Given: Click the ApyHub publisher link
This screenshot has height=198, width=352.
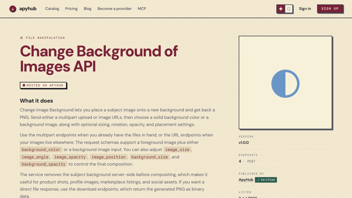Looking at the screenshot, I should pyautogui.click(x=246, y=180).
